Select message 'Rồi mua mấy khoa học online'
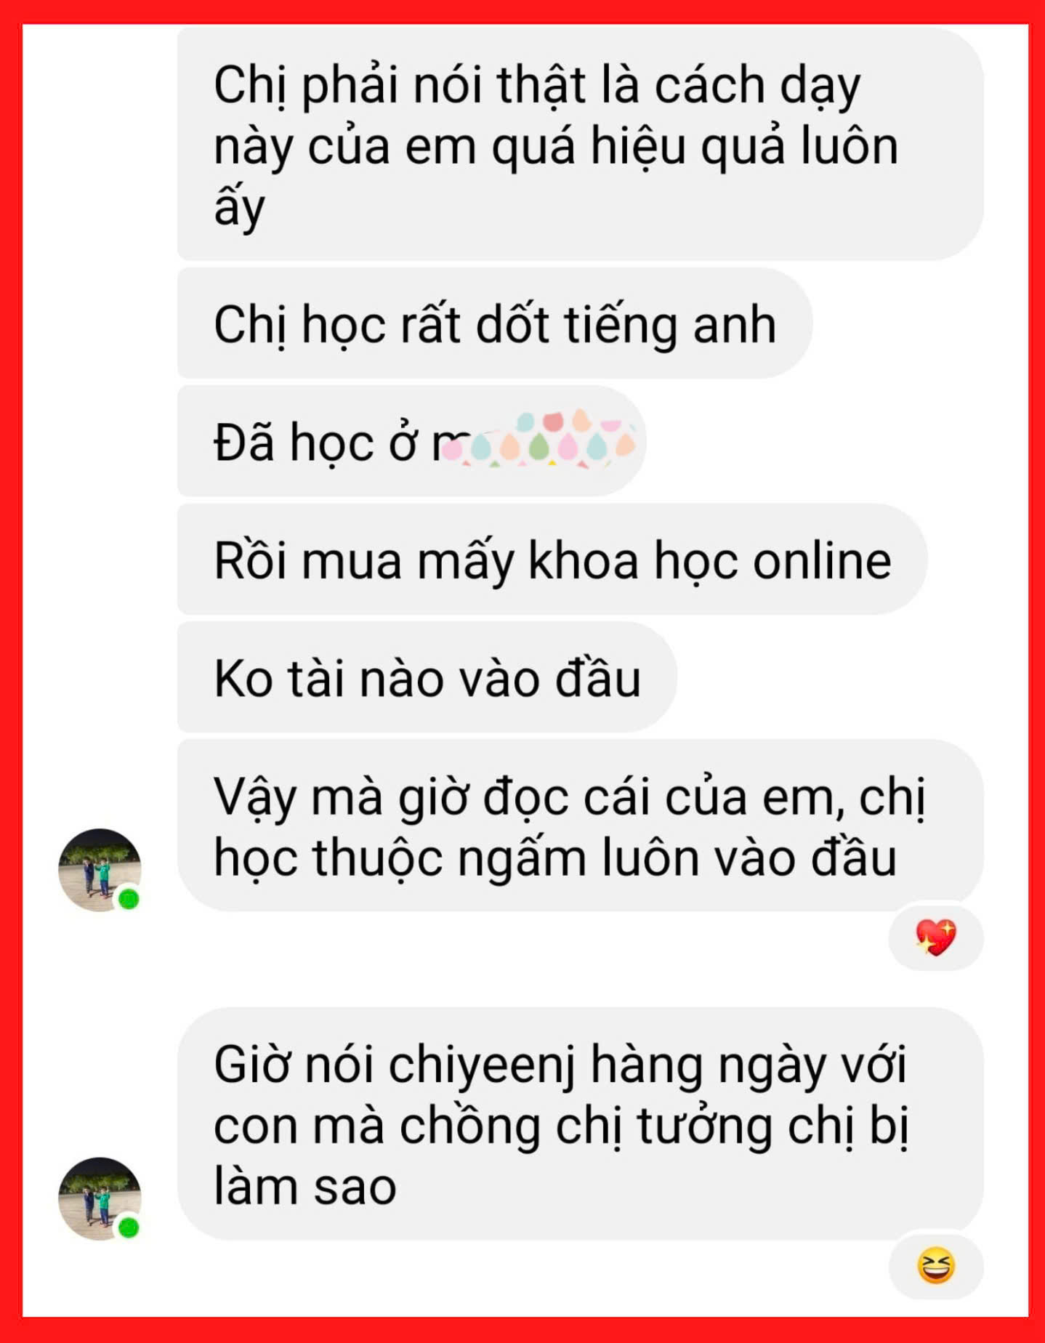The width and height of the screenshot is (1045, 1343). pyautogui.click(x=552, y=560)
